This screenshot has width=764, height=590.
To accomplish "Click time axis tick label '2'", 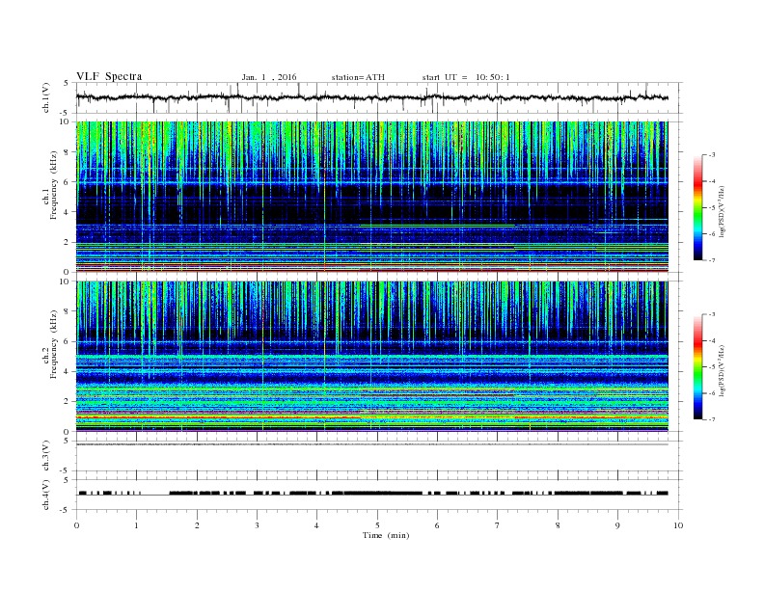I will pyautogui.click(x=197, y=525).
